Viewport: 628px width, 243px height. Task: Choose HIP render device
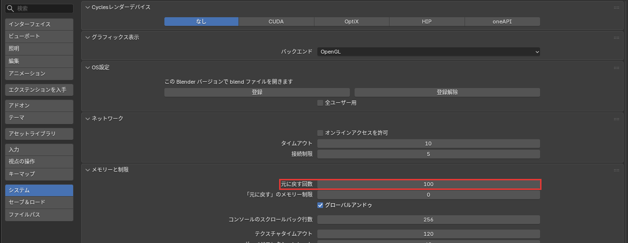[427, 22]
